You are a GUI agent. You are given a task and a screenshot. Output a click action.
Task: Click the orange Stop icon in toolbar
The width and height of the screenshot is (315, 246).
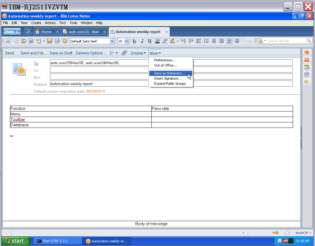[x=65, y=41]
